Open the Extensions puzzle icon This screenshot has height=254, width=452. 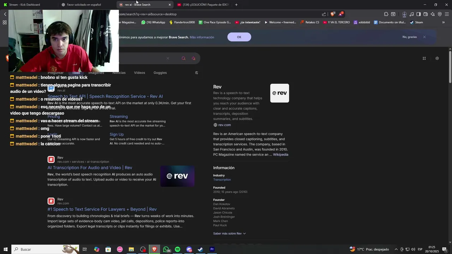pyautogui.click(x=386, y=14)
